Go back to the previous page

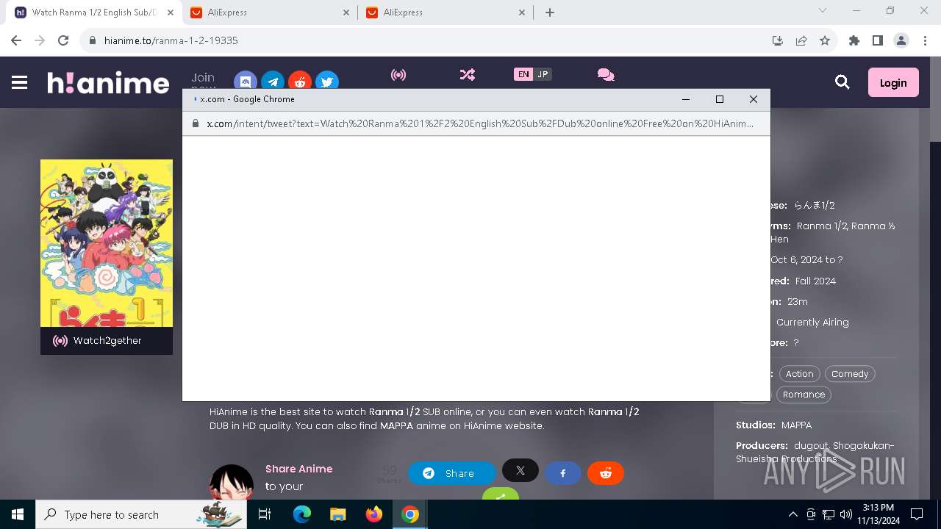point(16,40)
